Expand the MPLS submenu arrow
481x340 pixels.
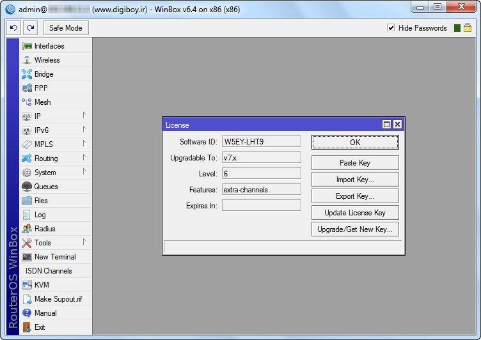pyautogui.click(x=84, y=144)
